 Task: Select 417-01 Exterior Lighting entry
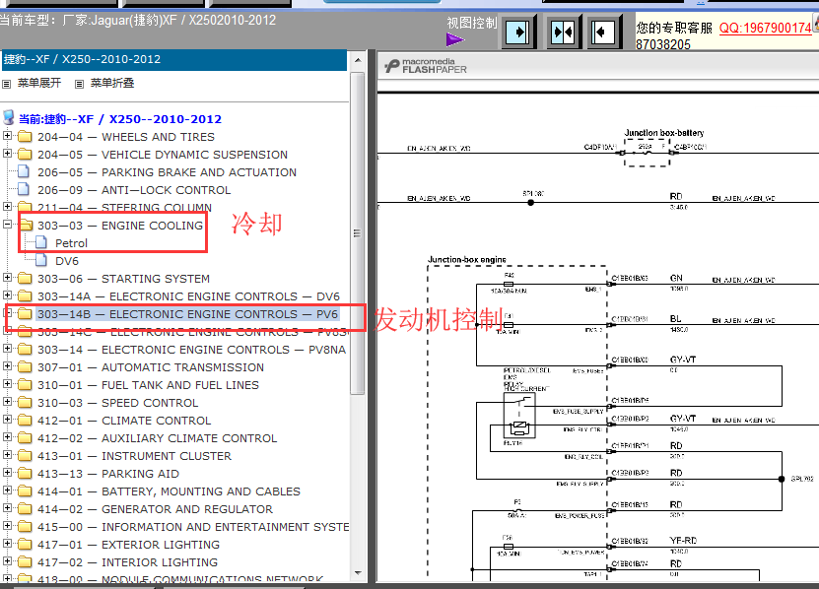128,545
